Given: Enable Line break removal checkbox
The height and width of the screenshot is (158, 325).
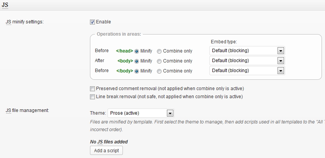Looking at the screenshot, I should tap(92, 97).
